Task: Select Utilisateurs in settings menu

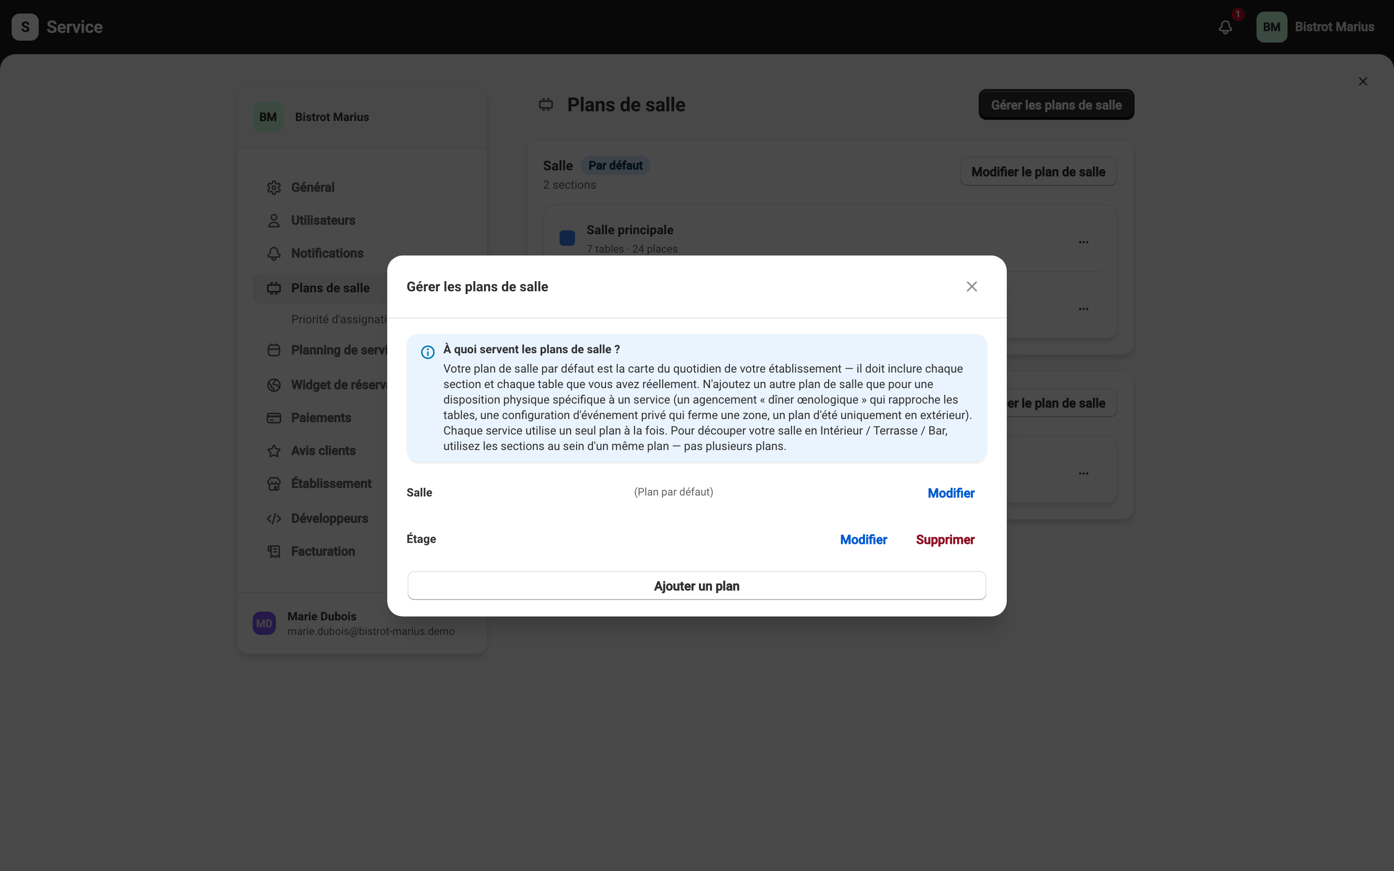Action: [322, 220]
